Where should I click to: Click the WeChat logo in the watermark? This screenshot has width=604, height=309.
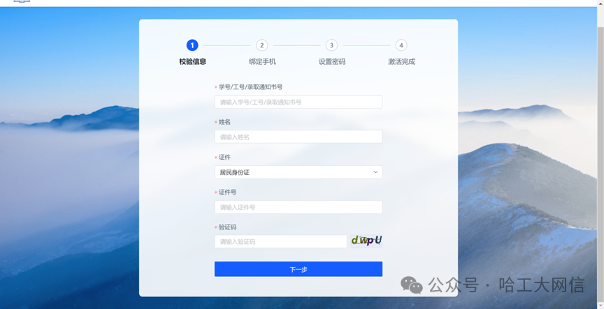[411, 285]
